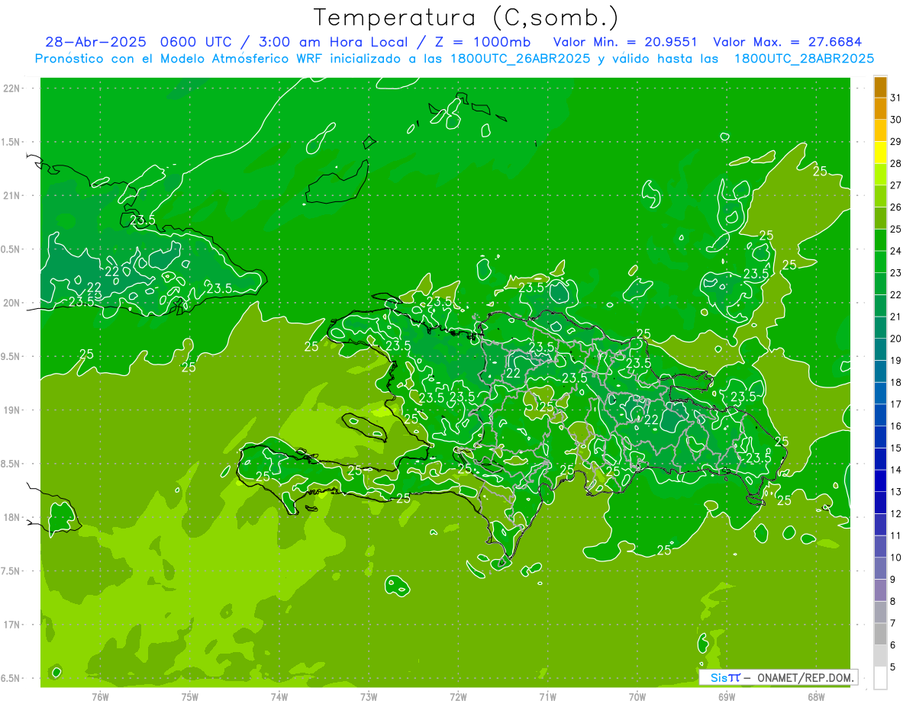Click the teal legend swatch between 19 and 20
This screenshot has height=707, width=916.
(880, 349)
